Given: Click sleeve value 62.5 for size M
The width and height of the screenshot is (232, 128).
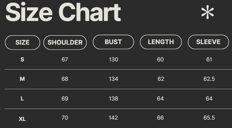Looking at the screenshot, I should (209, 79).
